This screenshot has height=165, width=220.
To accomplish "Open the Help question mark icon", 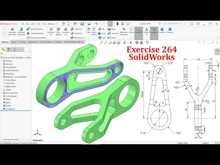I will click(x=198, y=24).
